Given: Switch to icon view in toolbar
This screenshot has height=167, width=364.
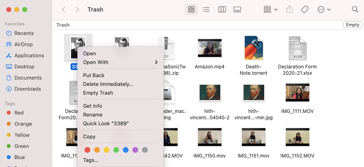Looking at the screenshot, I should [x=191, y=10].
